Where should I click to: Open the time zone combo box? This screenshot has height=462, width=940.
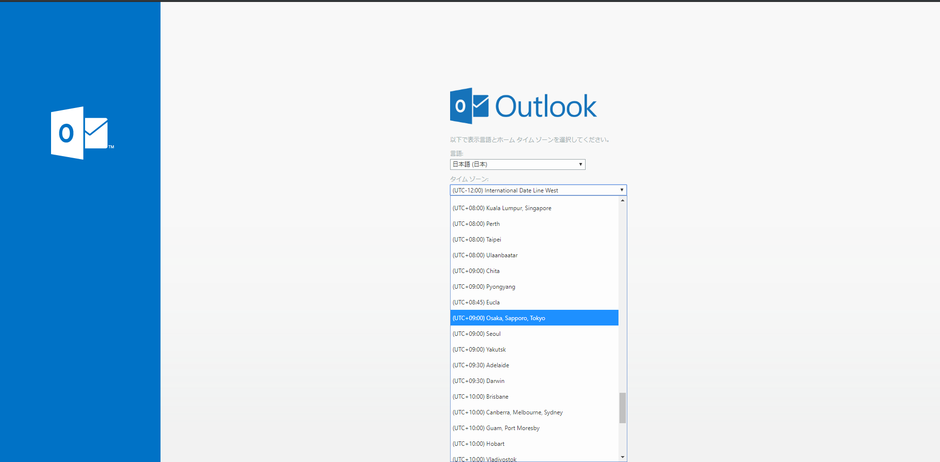pos(538,190)
